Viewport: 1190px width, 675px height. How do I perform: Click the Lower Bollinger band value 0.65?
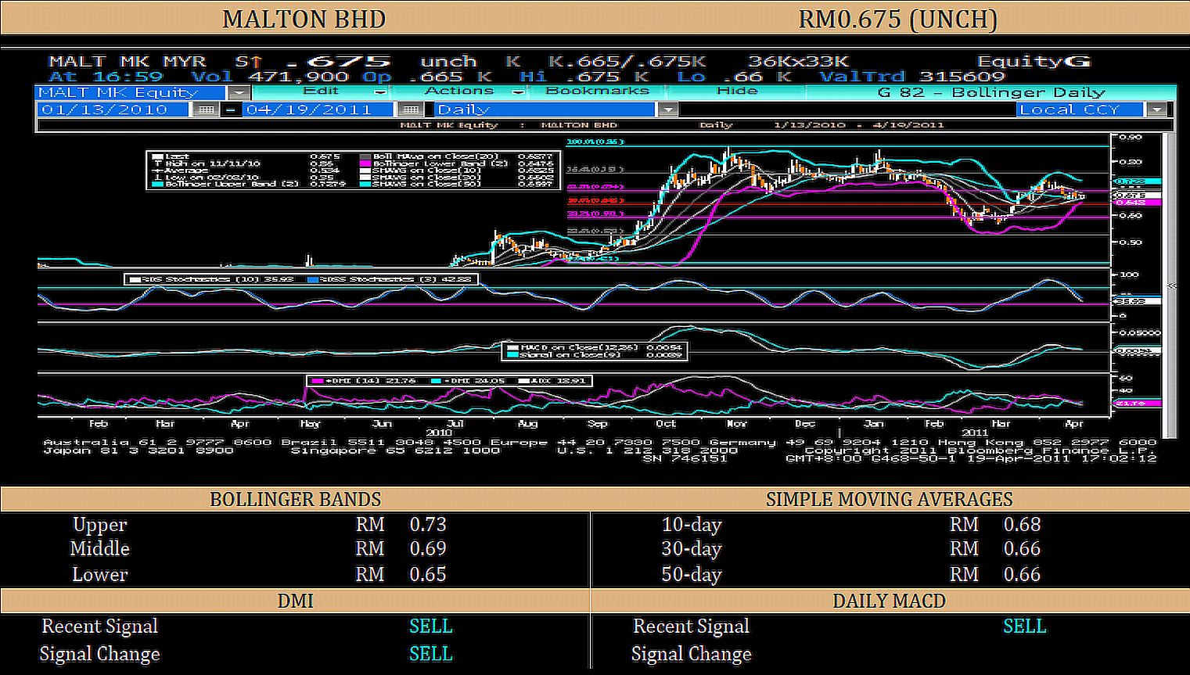coord(428,574)
